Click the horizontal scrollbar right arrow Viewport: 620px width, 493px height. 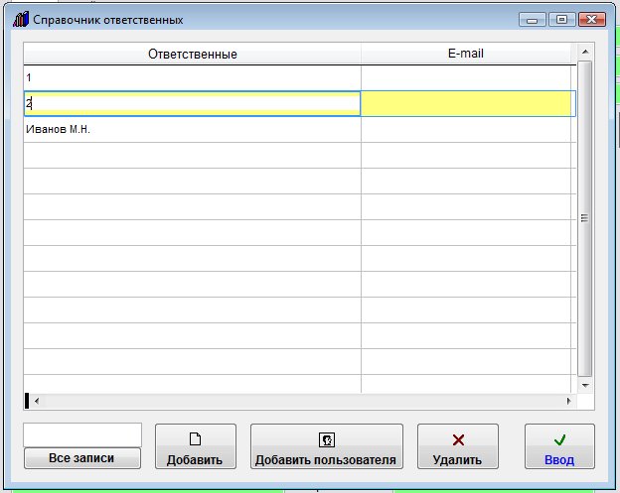[x=568, y=401]
